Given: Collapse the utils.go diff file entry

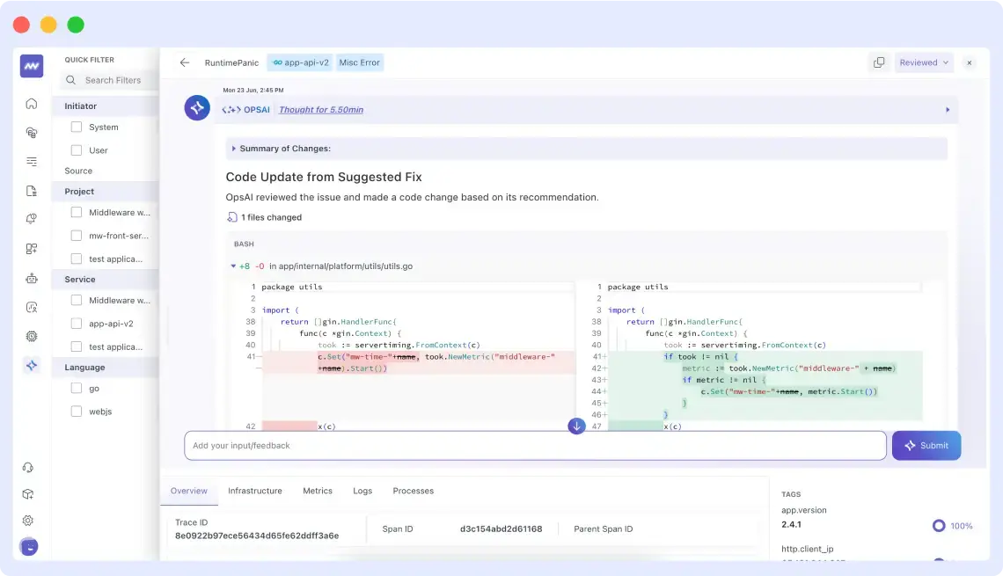Looking at the screenshot, I should coord(235,266).
